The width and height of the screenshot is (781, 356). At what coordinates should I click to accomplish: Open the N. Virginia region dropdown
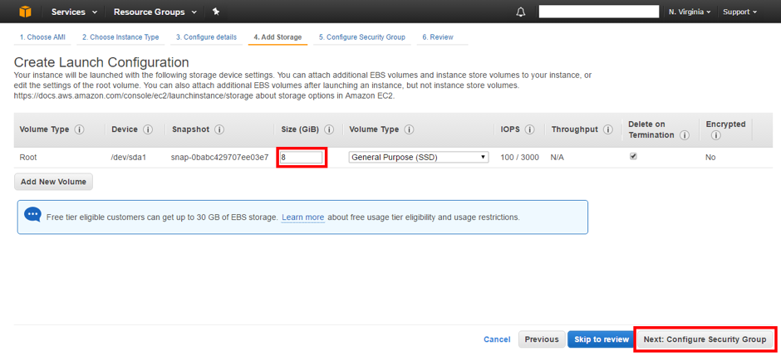[x=689, y=12]
